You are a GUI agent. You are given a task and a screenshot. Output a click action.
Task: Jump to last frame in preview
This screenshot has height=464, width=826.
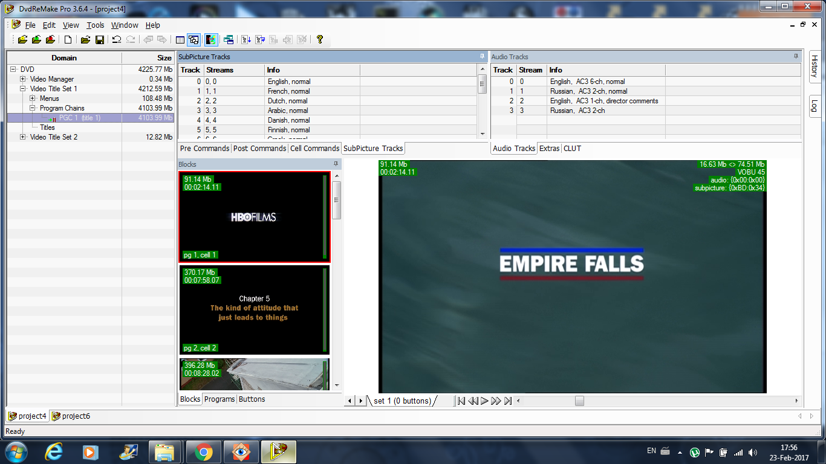tap(507, 401)
